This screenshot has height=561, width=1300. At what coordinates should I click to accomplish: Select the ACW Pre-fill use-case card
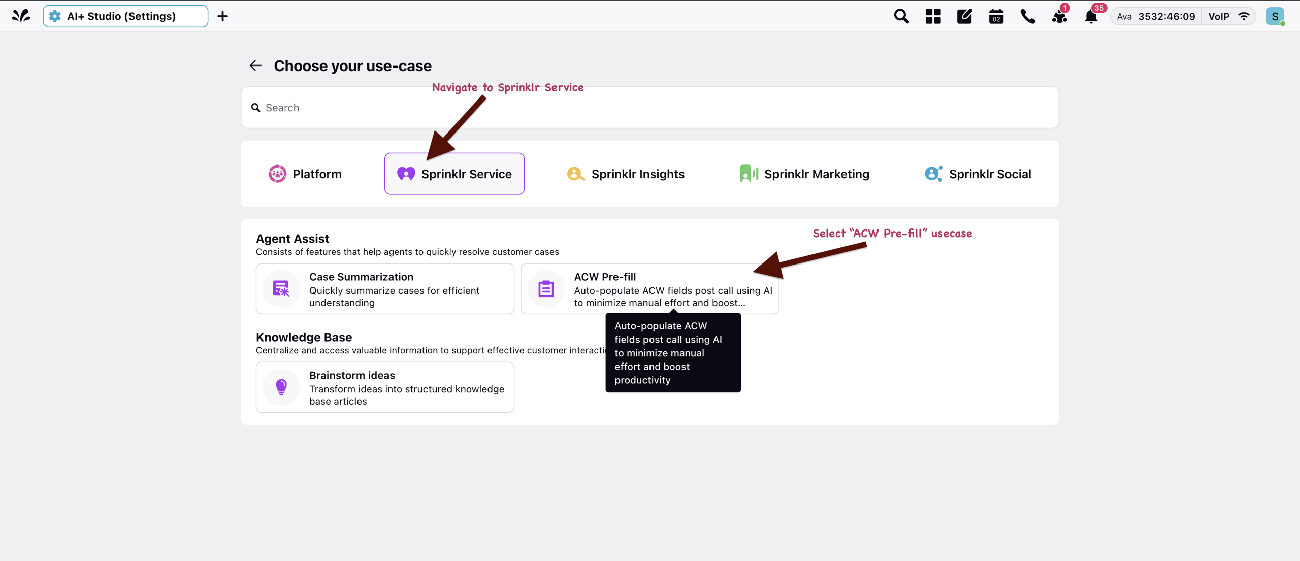649,289
